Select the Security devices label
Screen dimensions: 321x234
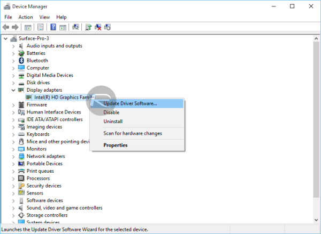(x=44, y=185)
